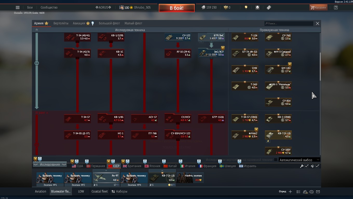Switch to the Aviation preset
Screen dimensions: 353x199
click(40, 191)
